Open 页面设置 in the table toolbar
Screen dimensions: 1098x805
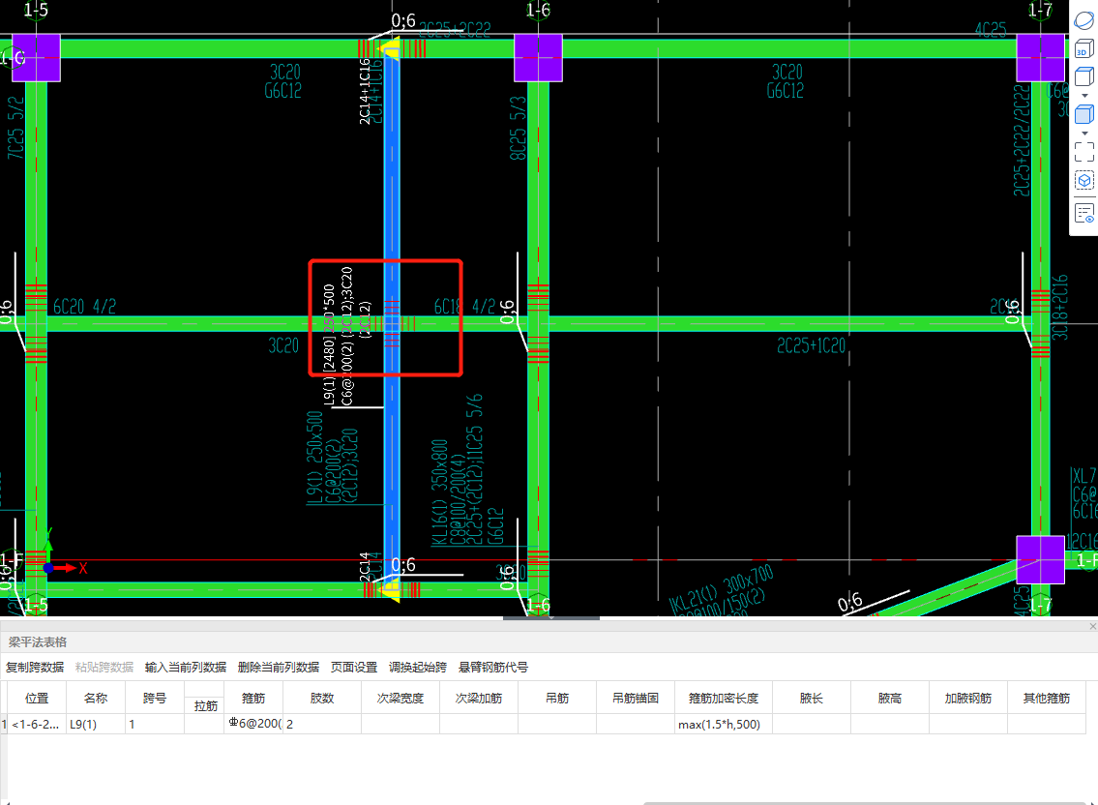coord(354,668)
